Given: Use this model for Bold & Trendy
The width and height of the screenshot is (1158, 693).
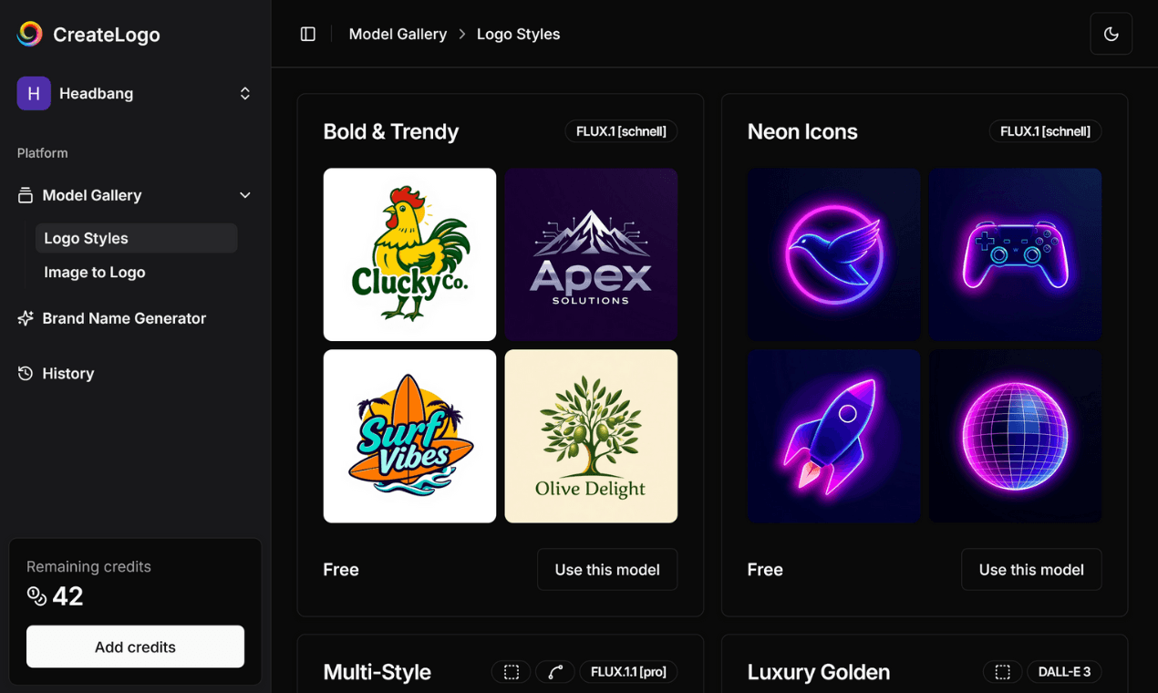Looking at the screenshot, I should point(606,569).
